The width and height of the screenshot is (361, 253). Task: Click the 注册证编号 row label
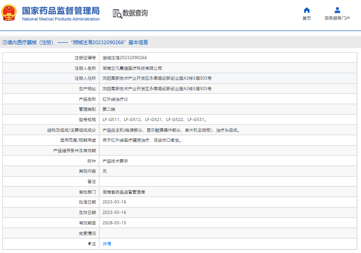pyautogui.click(x=85, y=58)
